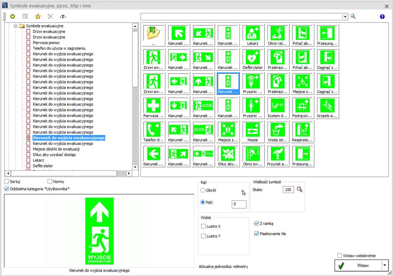Close the Symbole ewakuacyjne dialog window
This screenshot has width=393, height=276.
[387, 6]
